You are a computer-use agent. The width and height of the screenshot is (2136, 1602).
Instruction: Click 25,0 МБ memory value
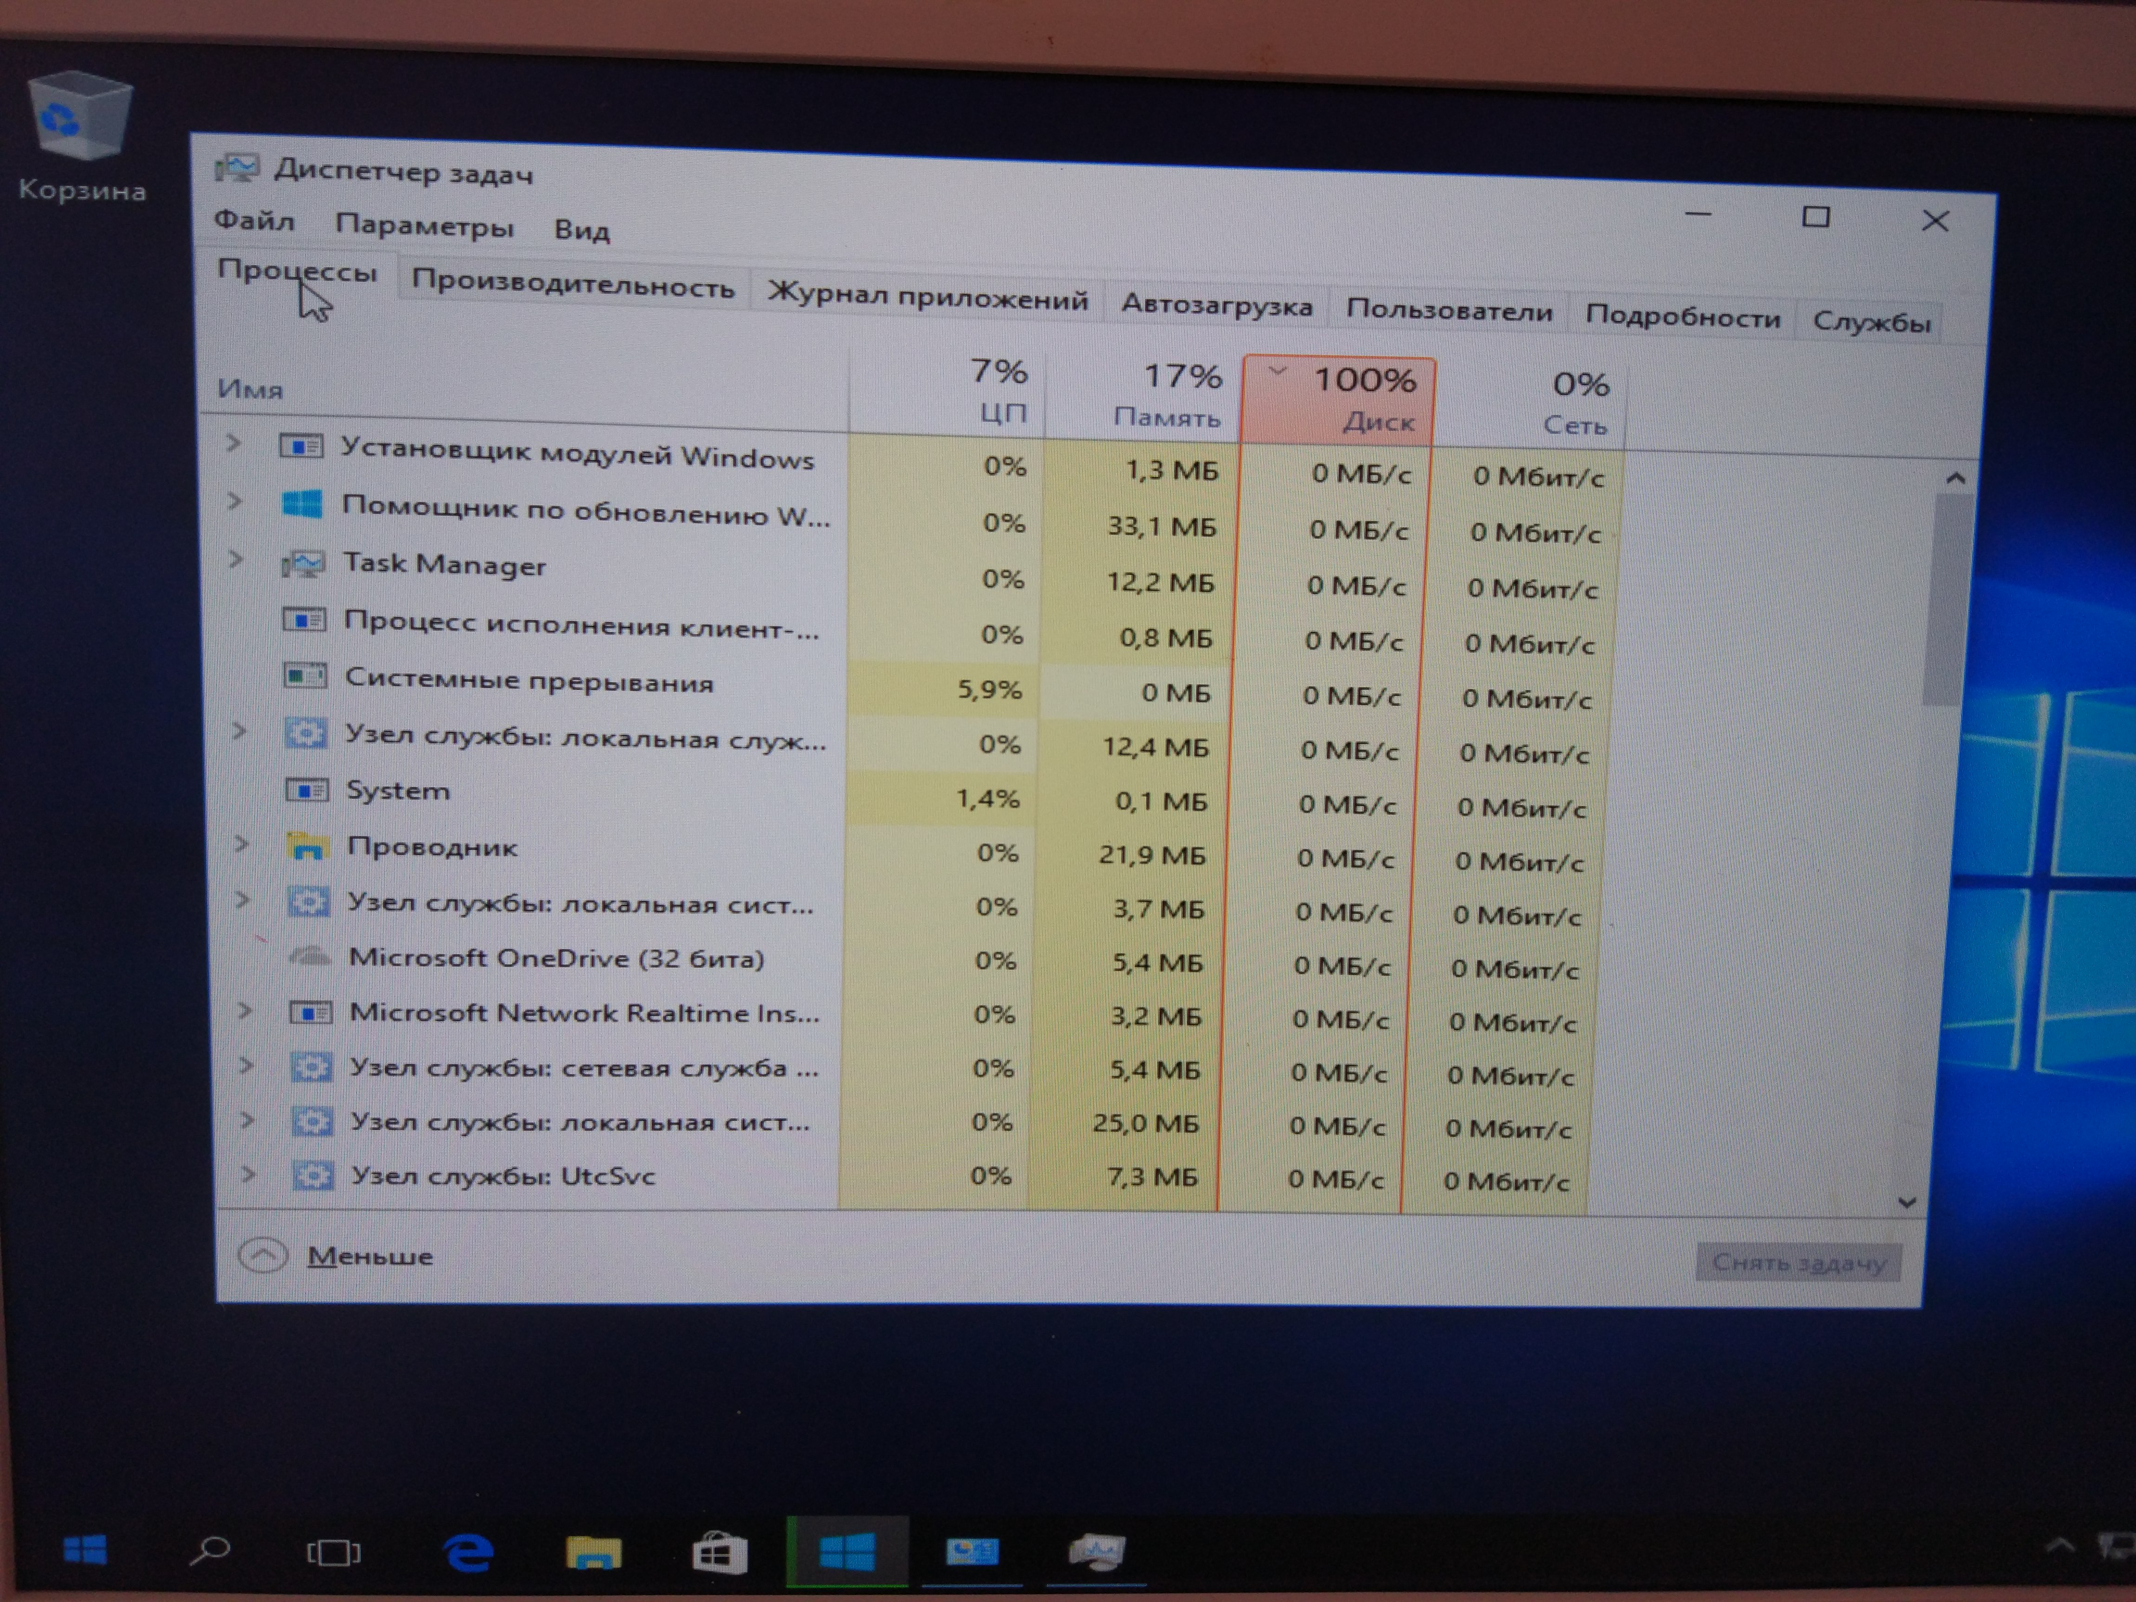pyautogui.click(x=1145, y=1123)
